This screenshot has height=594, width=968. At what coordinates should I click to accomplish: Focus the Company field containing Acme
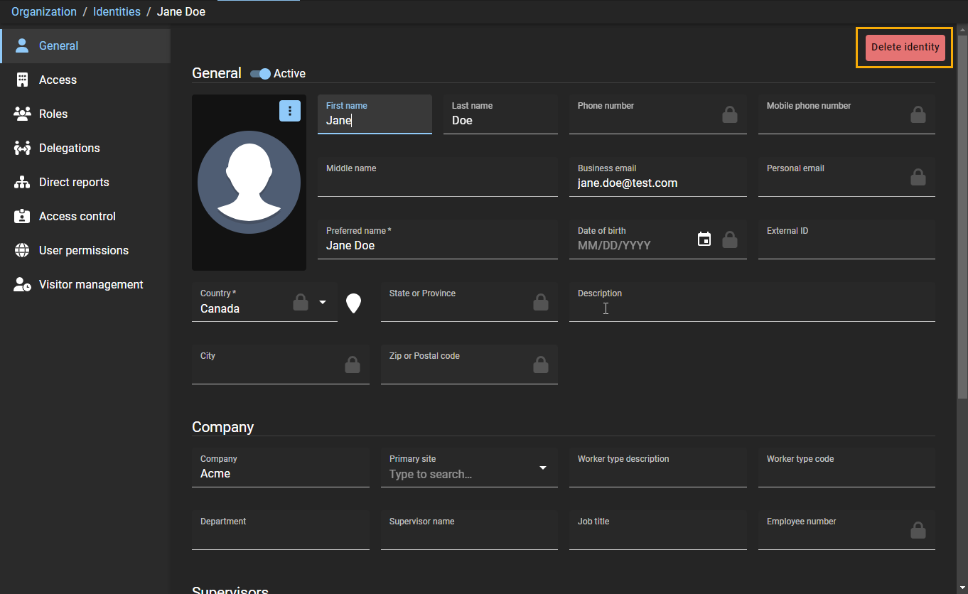tap(281, 468)
